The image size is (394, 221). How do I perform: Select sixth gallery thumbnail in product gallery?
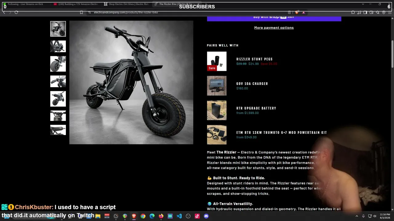58,116
